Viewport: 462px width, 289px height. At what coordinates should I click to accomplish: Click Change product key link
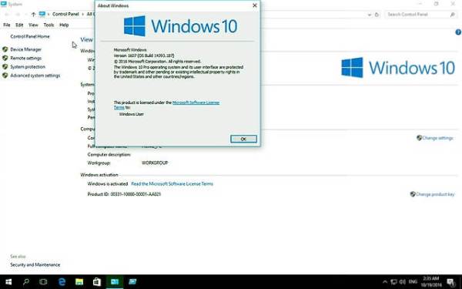pyautogui.click(x=435, y=194)
